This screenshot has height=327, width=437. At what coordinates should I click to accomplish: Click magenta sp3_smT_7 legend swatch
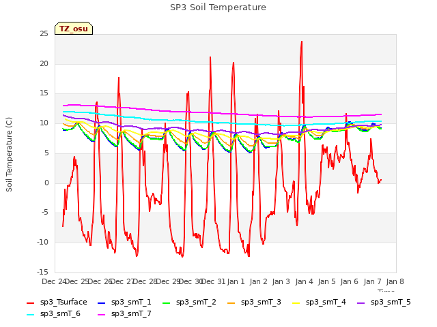pos(102,315)
